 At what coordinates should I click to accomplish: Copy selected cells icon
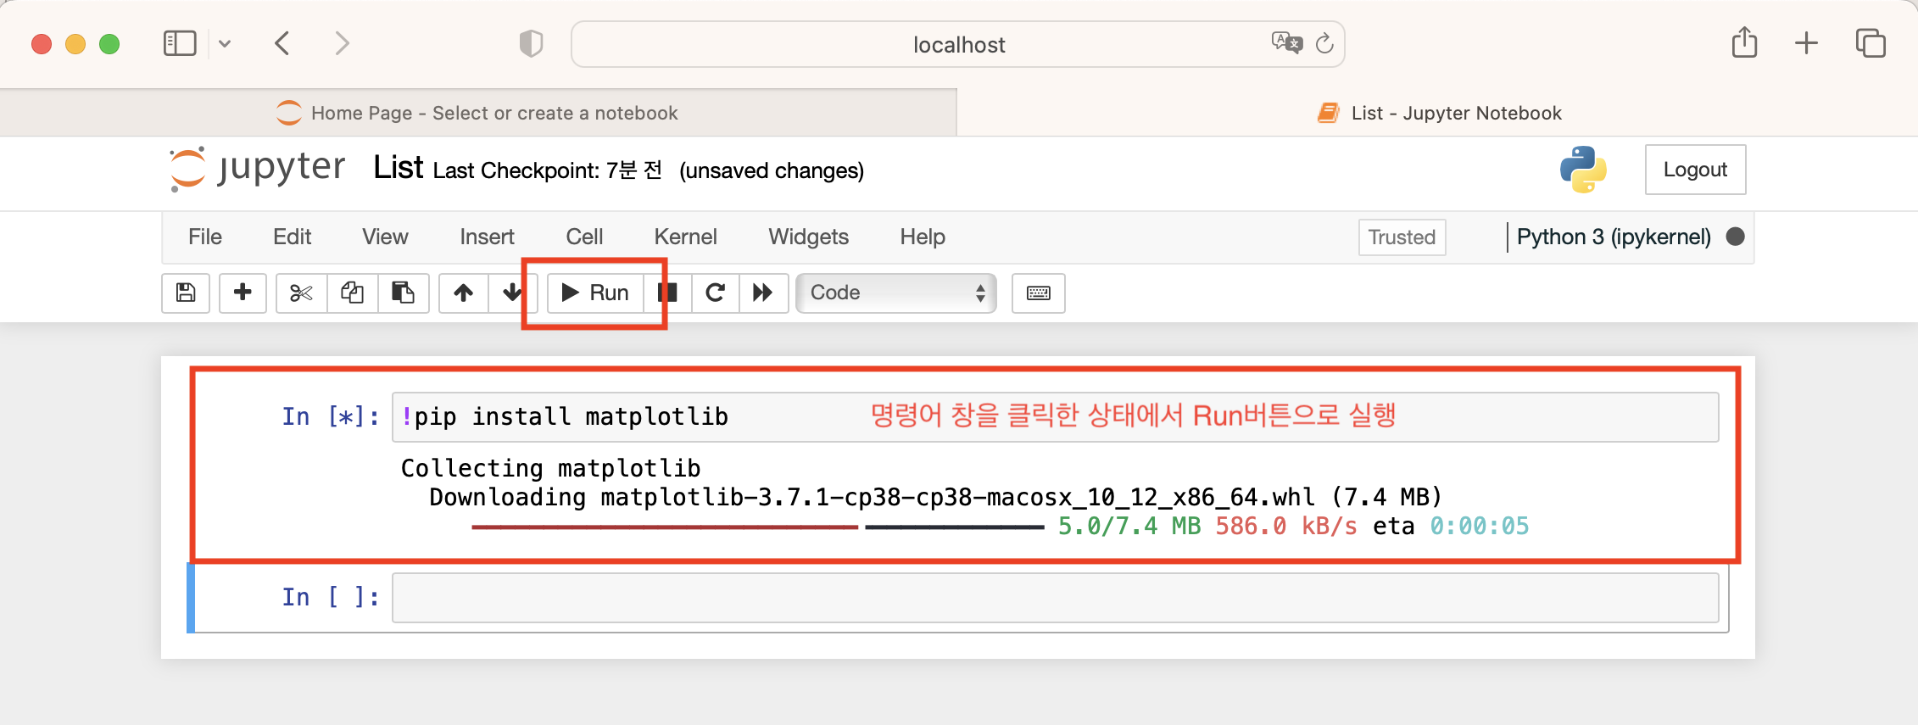352,293
